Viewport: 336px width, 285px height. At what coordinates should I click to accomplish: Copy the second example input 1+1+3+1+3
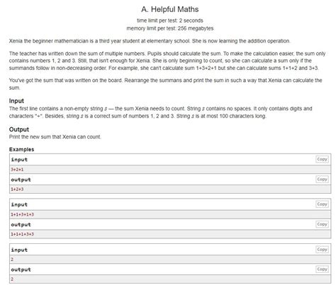(x=322, y=204)
